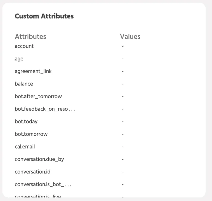Click the balance attribute label
The height and width of the screenshot is (201, 212).
[24, 84]
